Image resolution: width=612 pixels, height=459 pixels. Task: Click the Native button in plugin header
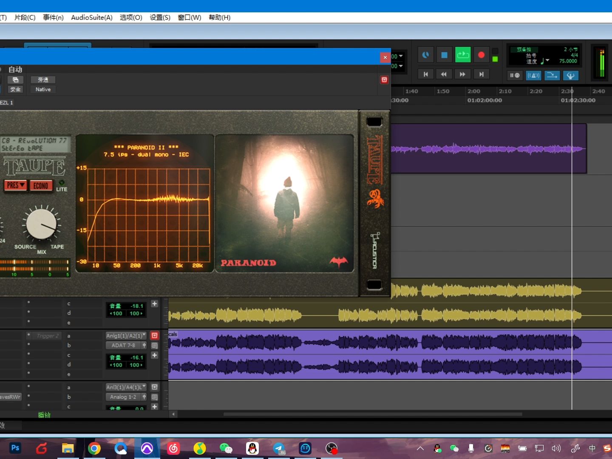point(43,90)
